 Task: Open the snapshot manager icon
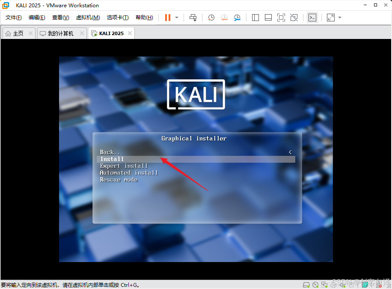point(237,18)
